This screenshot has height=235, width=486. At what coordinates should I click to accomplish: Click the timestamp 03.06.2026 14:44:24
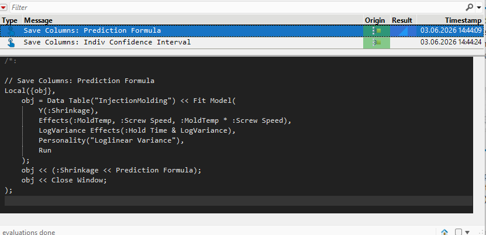coord(451,43)
